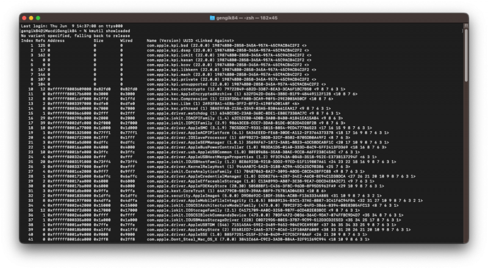The image size is (488, 269).
Task: Click the 'com.apple.driver.usb.AppleUSBCommon' entry
Action: pos(189,152)
